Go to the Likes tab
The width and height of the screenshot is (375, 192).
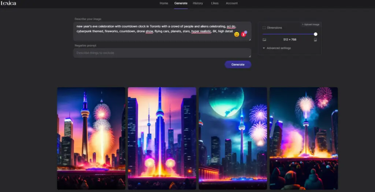click(x=215, y=3)
